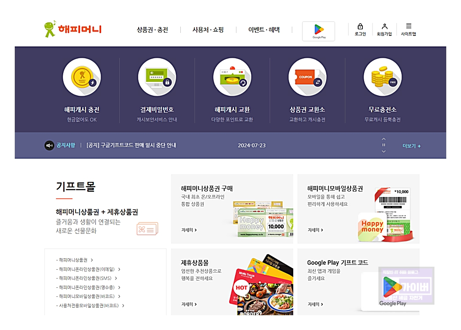Click the 기프트몰 heading
The image size is (461, 330).
tap(75, 187)
